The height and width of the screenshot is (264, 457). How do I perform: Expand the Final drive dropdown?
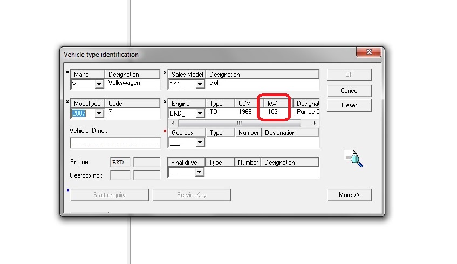pos(200,172)
